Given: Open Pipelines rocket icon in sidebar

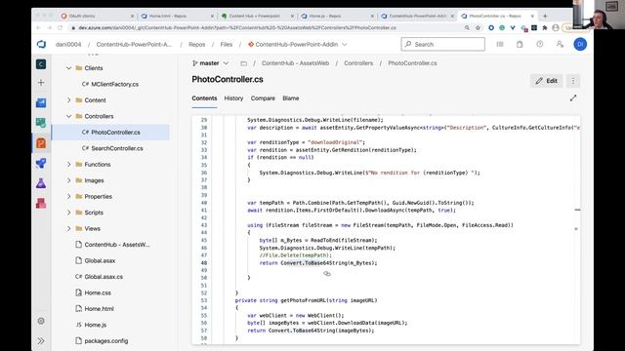Looking at the screenshot, I should pyautogui.click(x=41, y=163).
